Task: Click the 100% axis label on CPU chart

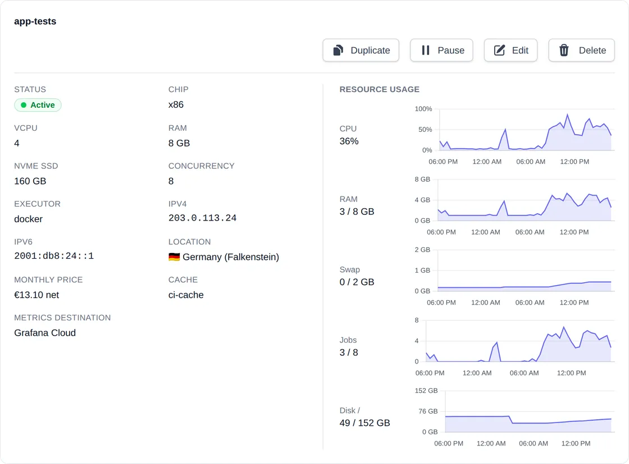Action: pyautogui.click(x=423, y=109)
